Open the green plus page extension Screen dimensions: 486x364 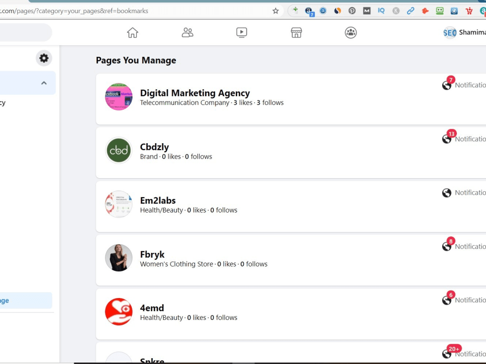[295, 10]
